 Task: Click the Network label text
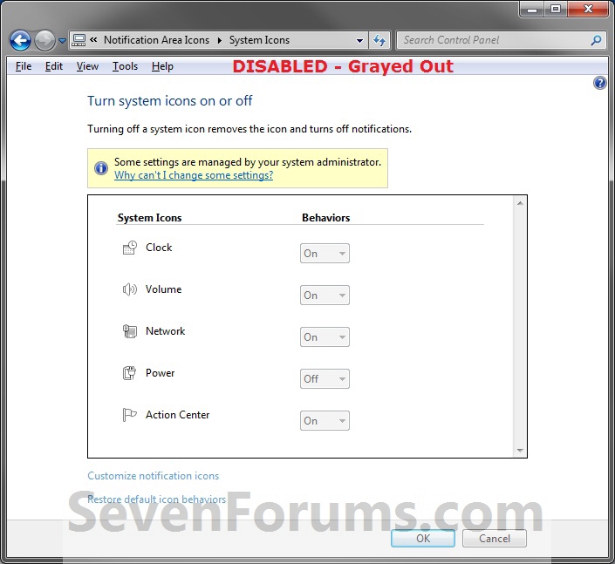pyautogui.click(x=165, y=331)
